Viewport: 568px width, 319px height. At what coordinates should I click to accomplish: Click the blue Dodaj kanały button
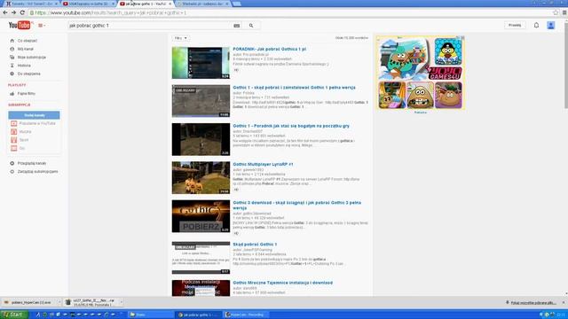34,115
